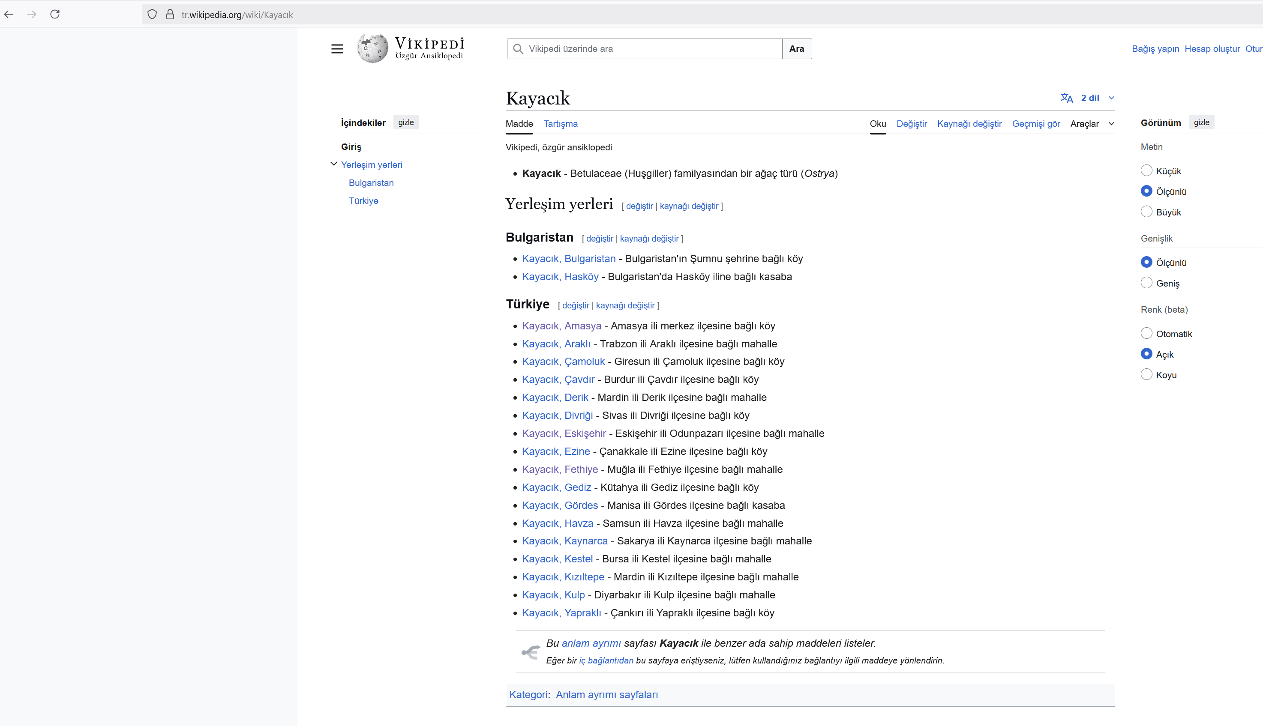
Task: Open Kayacık, Gördes article link
Action: point(560,505)
